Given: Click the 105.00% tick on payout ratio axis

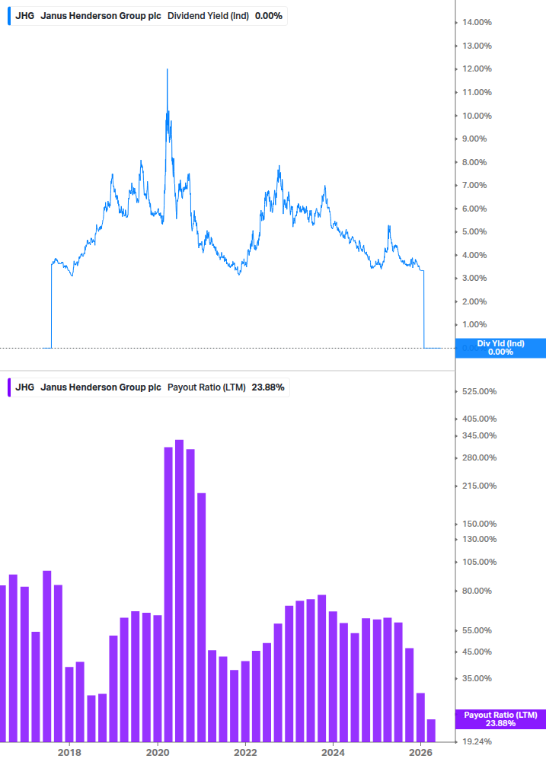Looking at the screenshot, I should pyautogui.click(x=479, y=562).
